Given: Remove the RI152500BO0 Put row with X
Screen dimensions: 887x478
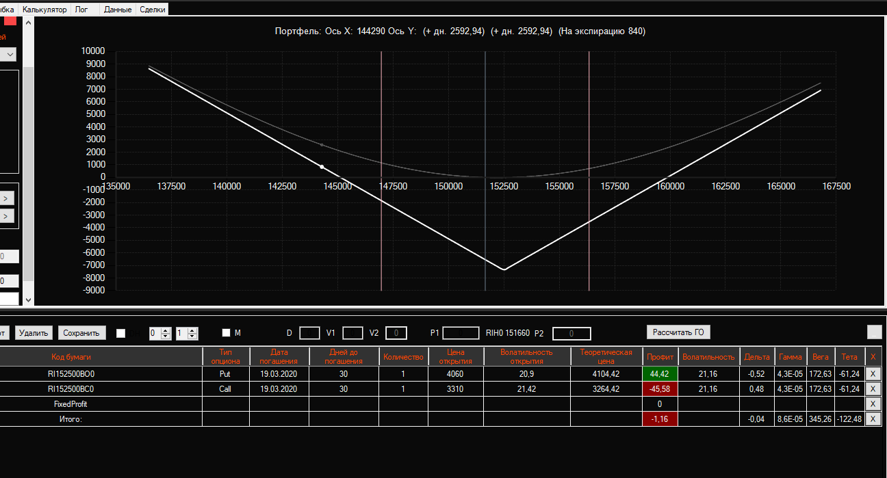Looking at the screenshot, I should [873, 373].
